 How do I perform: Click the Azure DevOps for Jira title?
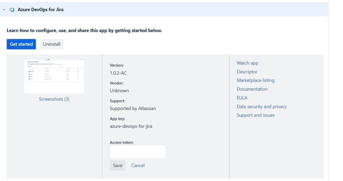pyautogui.click(x=41, y=10)
